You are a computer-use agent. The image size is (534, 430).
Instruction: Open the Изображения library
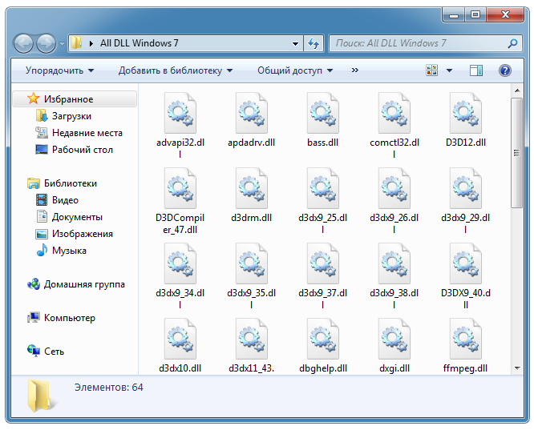[75, 234]
